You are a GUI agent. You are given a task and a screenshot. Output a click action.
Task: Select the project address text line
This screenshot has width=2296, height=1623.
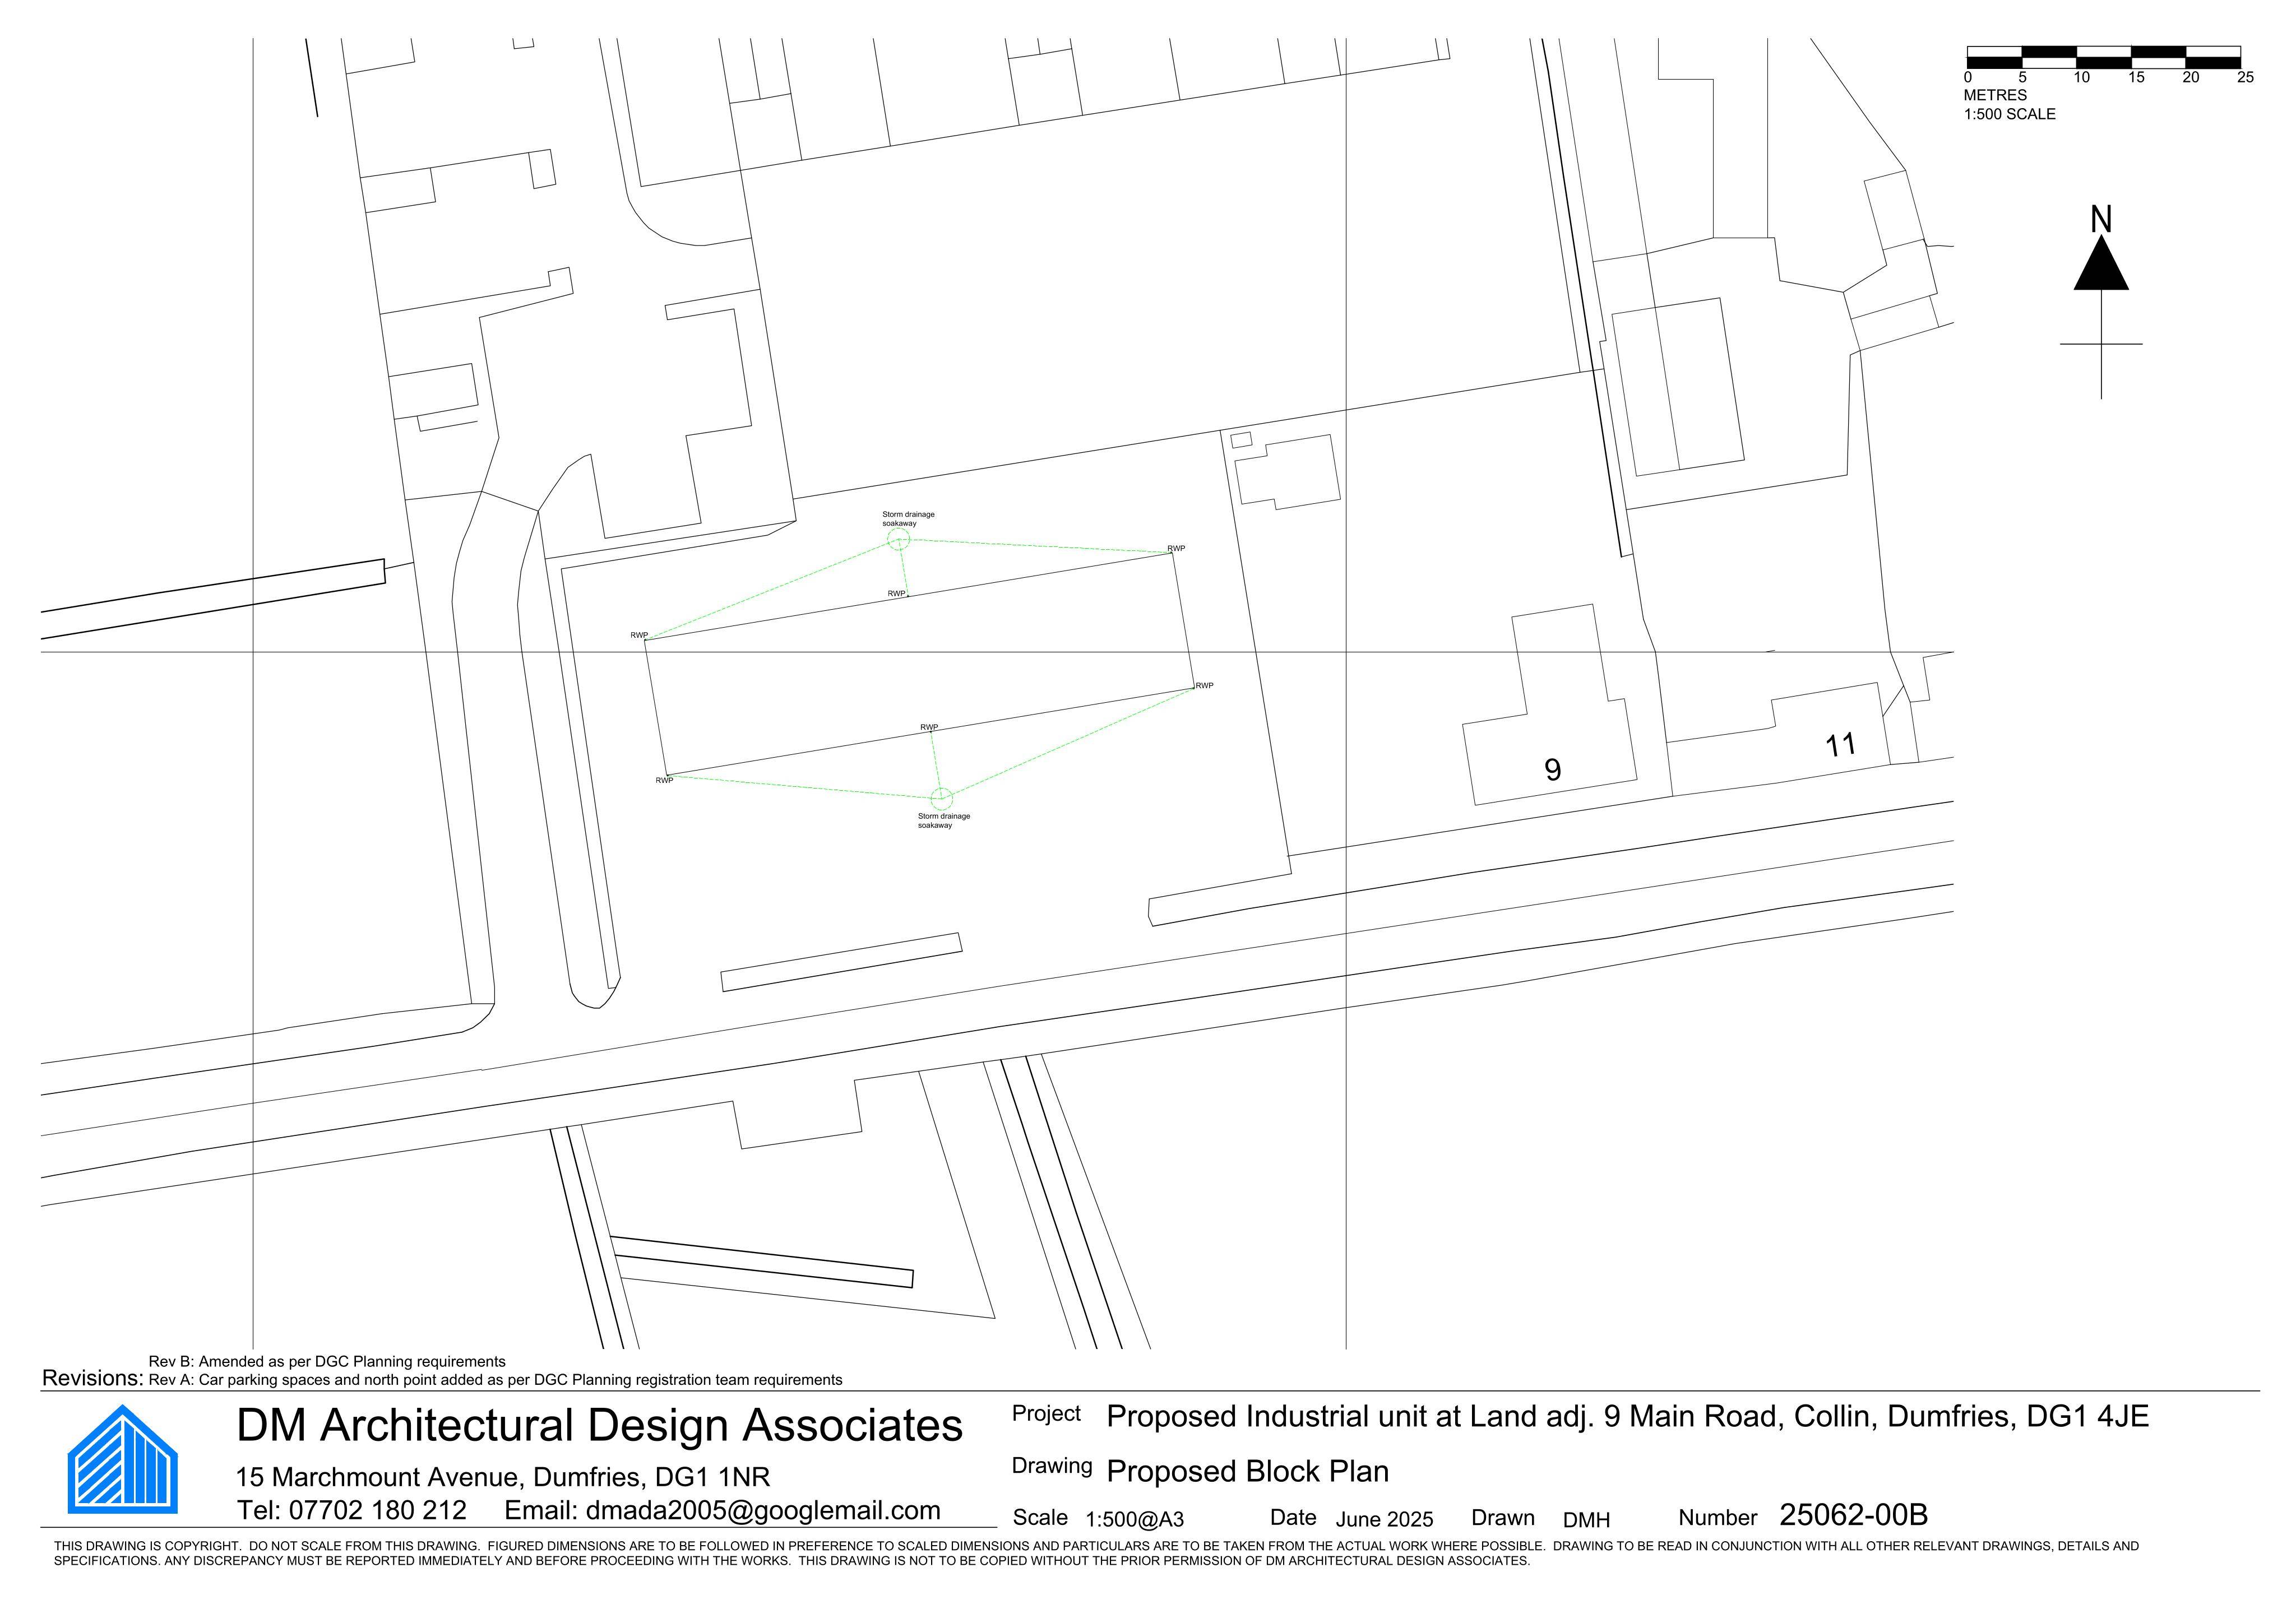(1627, 1416)
